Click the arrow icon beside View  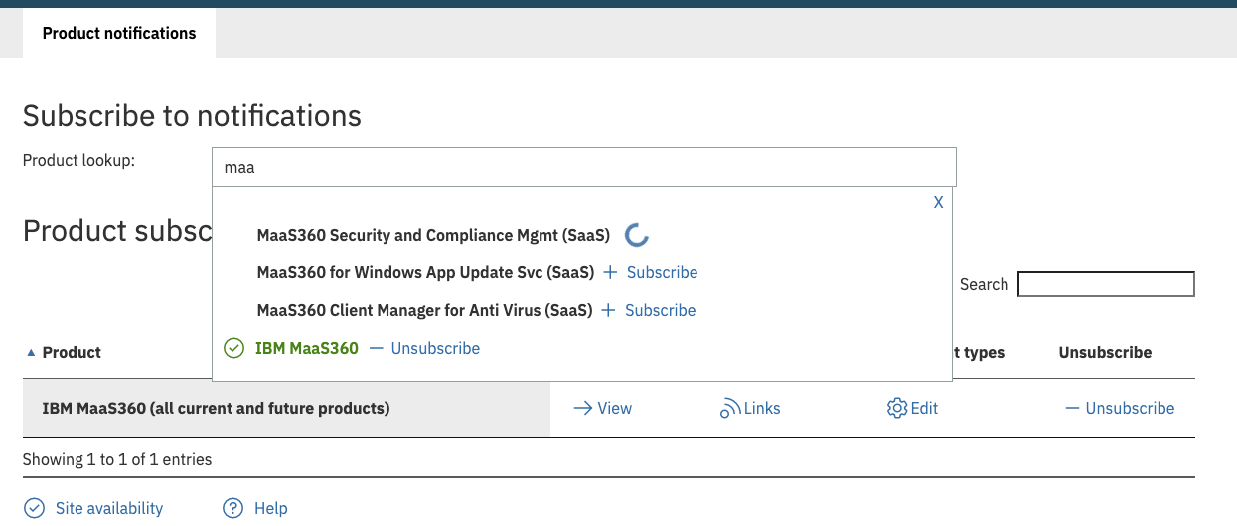(583, 408)
